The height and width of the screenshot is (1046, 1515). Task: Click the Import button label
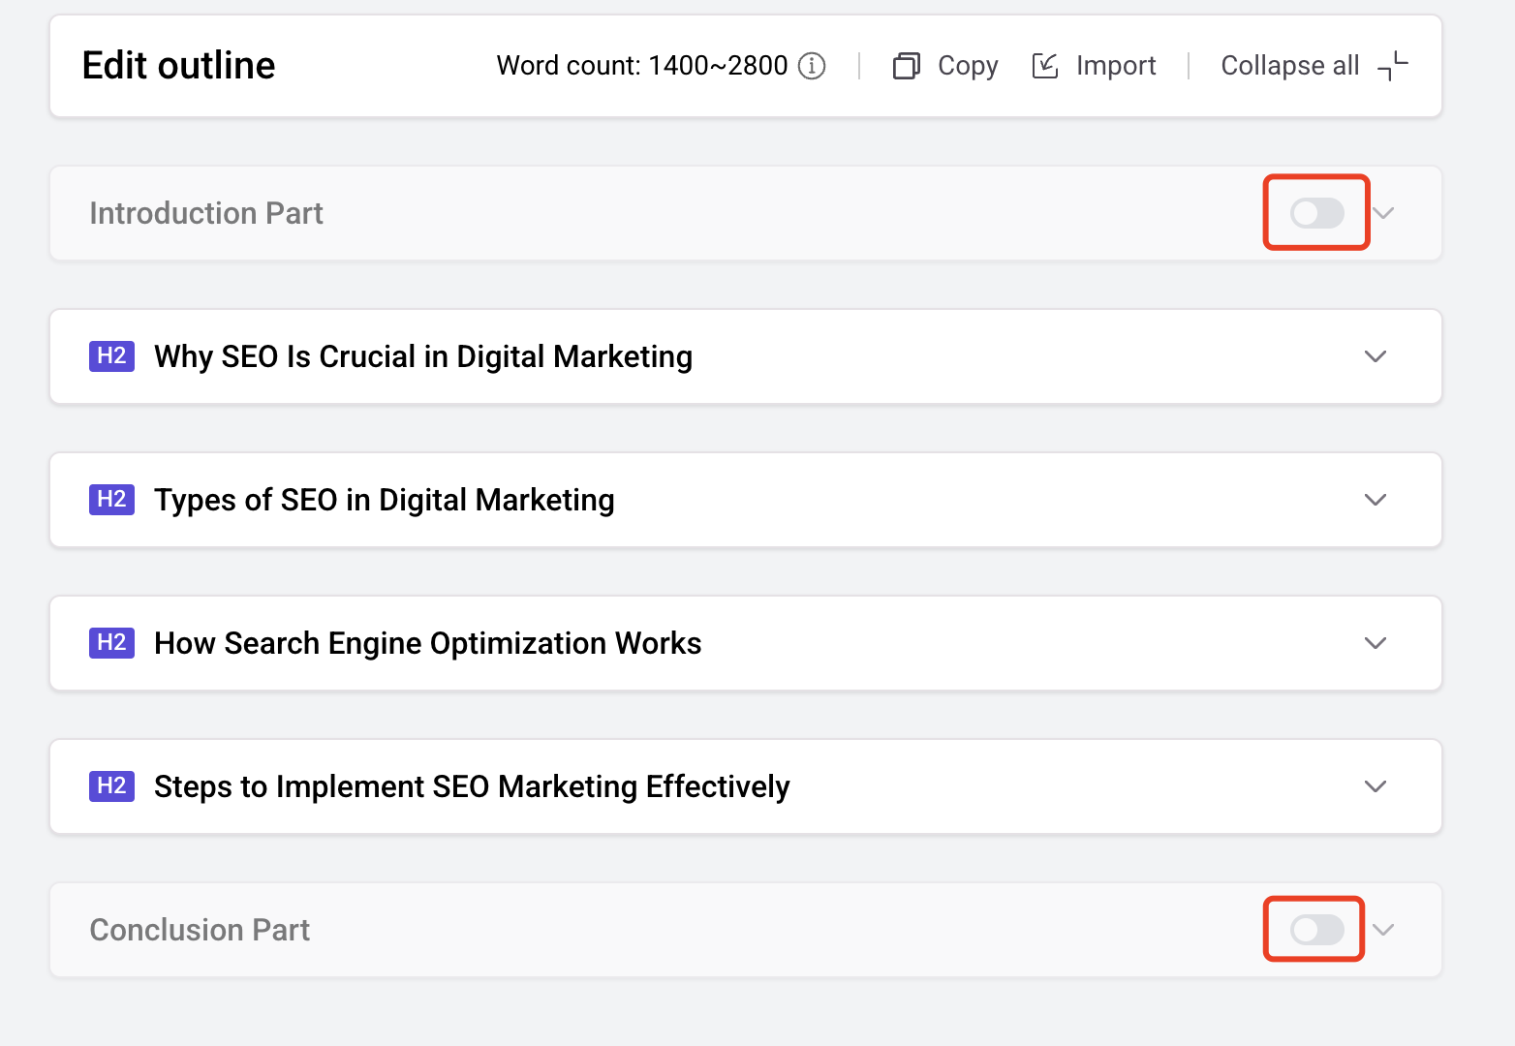(x=1116, y=66)
